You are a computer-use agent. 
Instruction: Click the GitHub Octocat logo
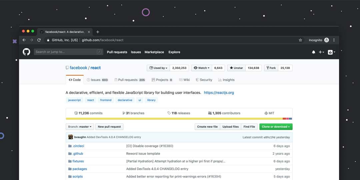[26, 52]
